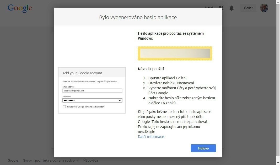Click the dialog title 'Bylo vygenerováno heslo aplikace'
Screen dimensions: 280x165
(138, 17)
